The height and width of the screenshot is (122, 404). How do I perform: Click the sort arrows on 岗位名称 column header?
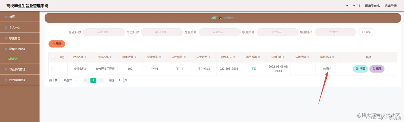111,57
